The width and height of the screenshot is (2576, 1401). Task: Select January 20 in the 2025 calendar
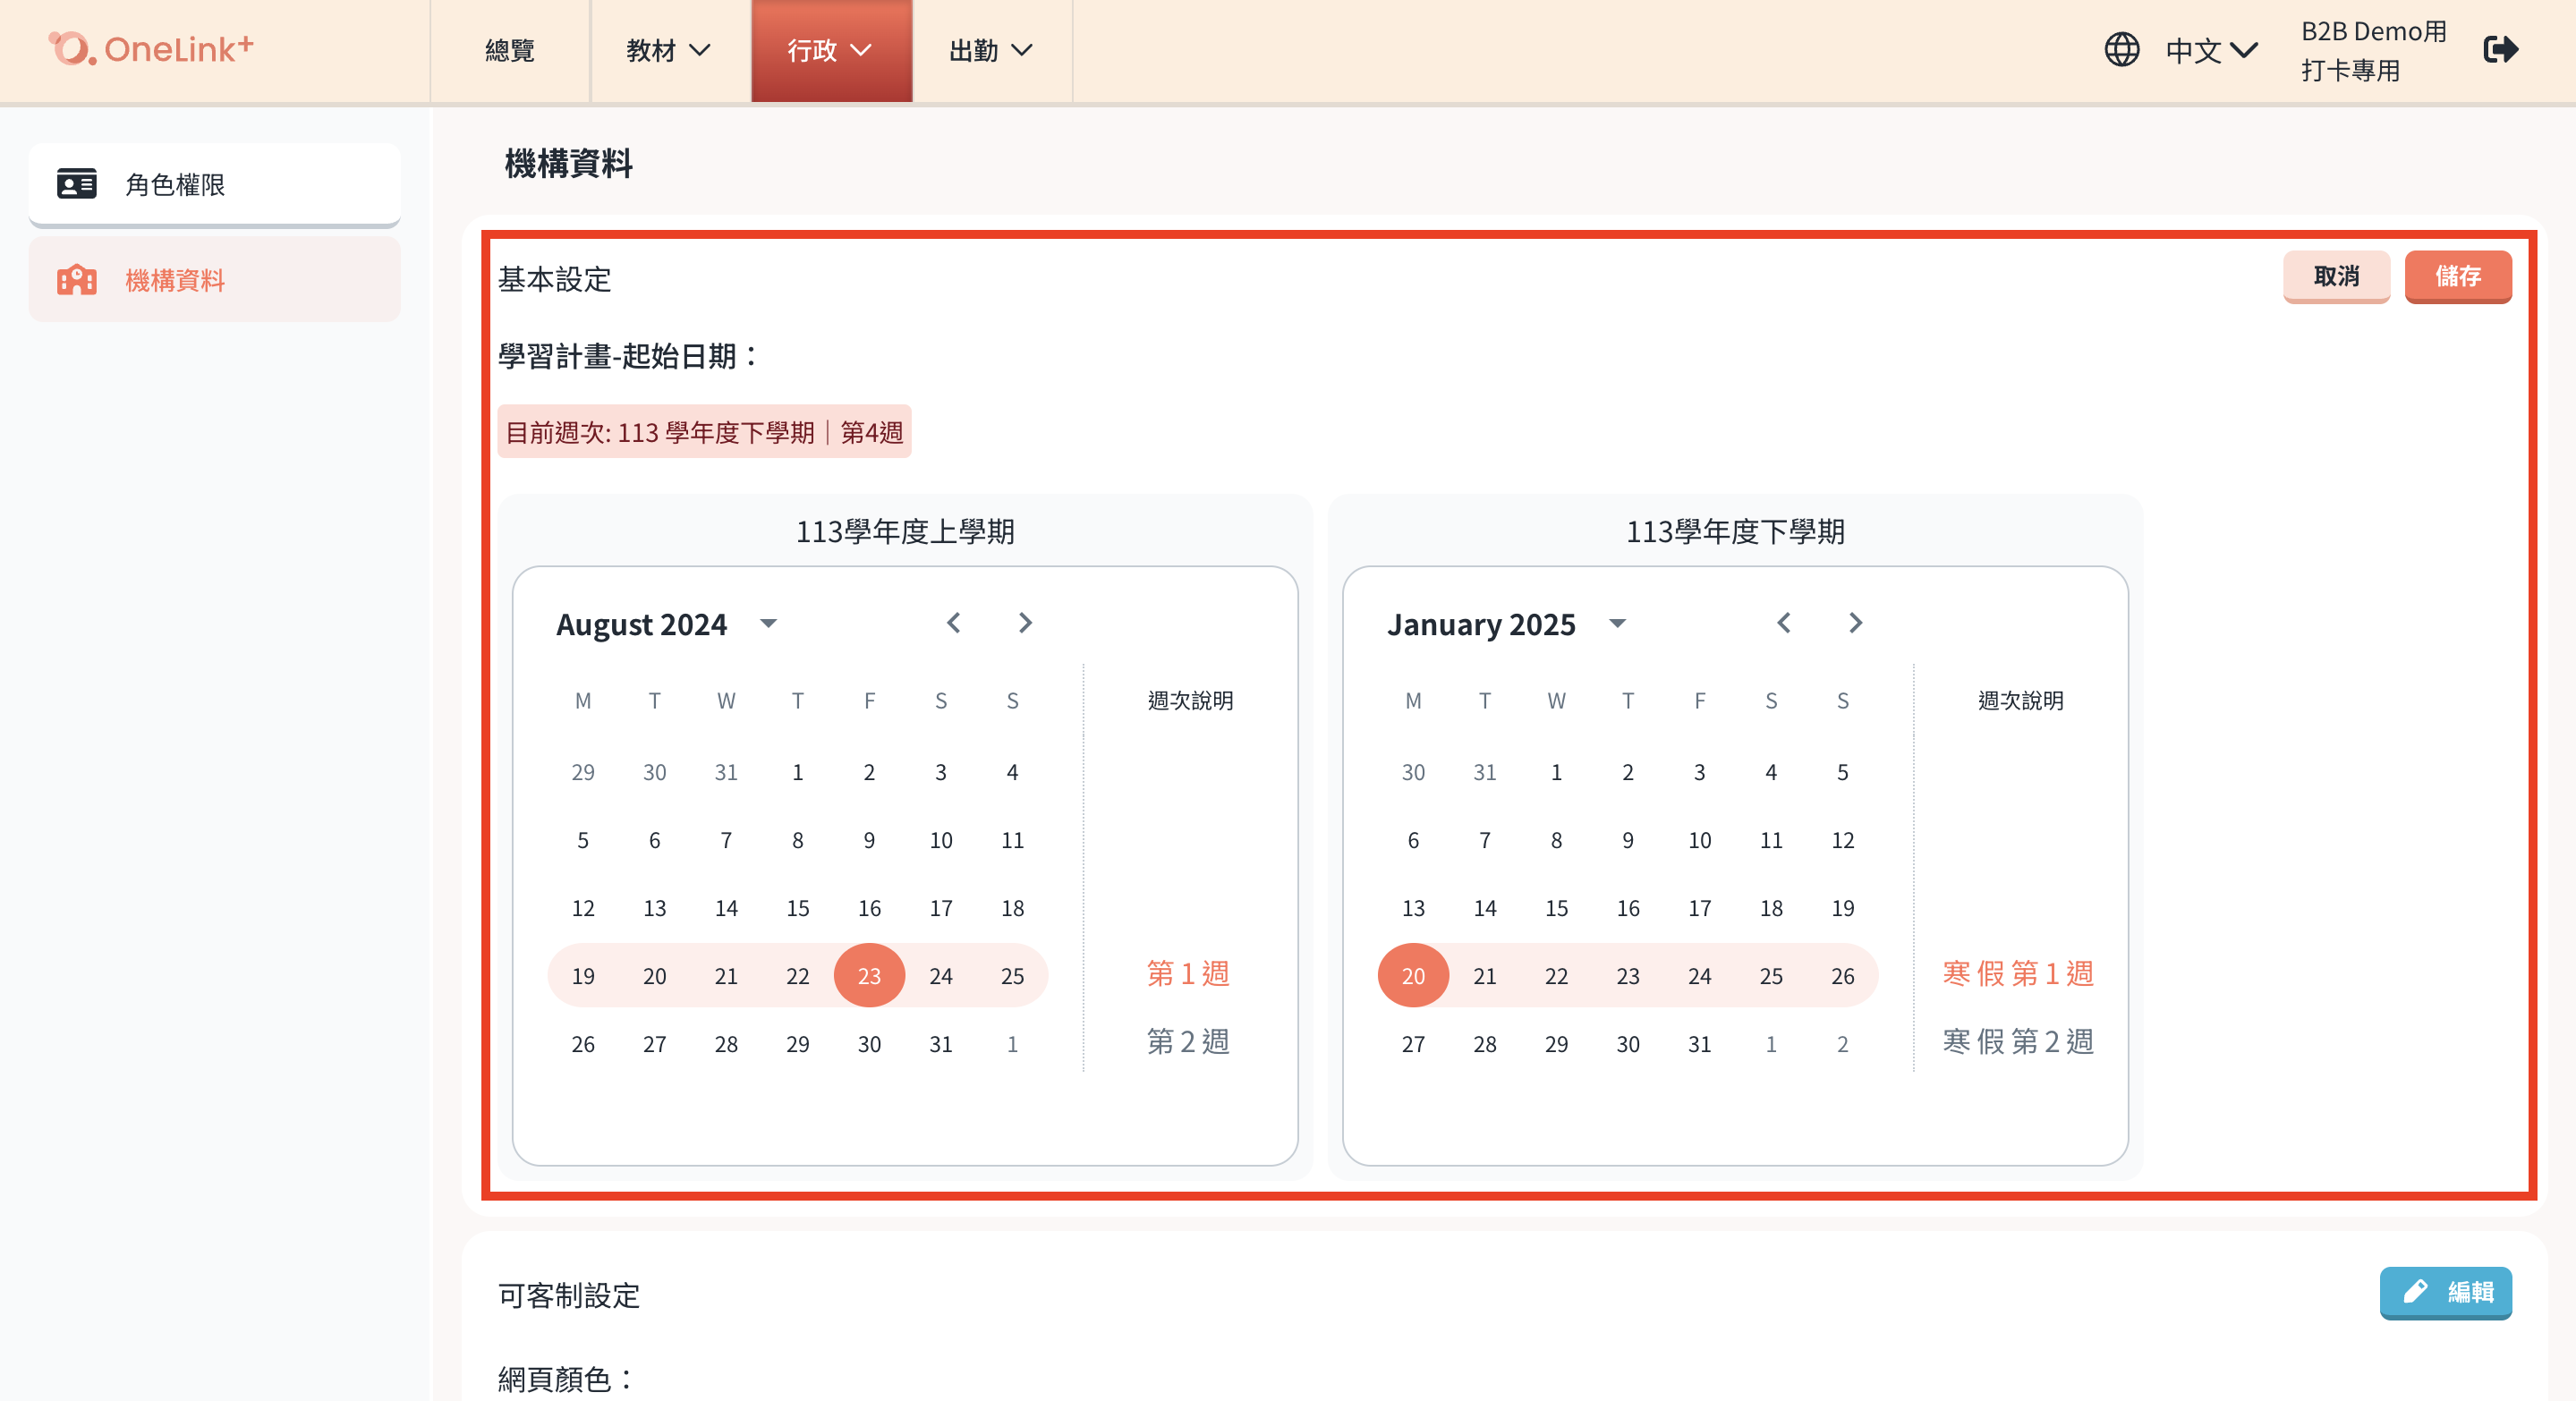pos(1413,975)
